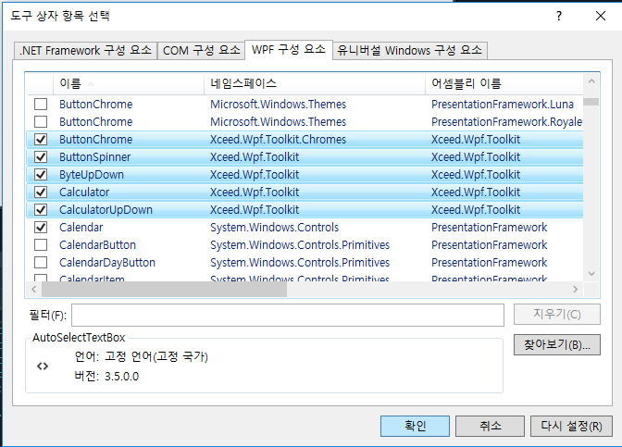622x447 pixels.
Task: Click the PresentationFramework.Royale assembly cell
Action: (x=507, y=122)
